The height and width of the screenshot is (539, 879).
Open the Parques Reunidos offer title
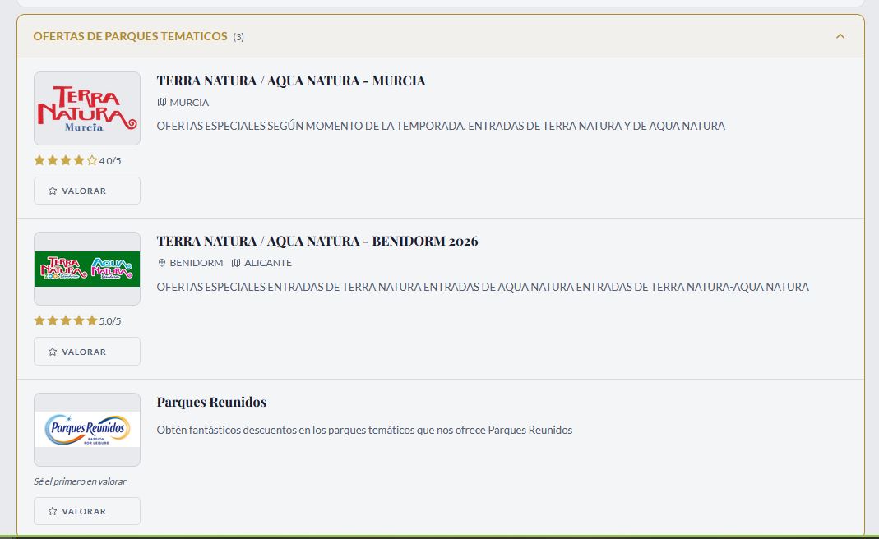point(211,402)
